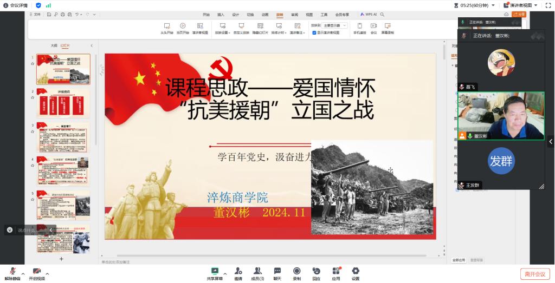Screen dimensions: 555x283
Task: Click 手机遥控 phone remote
Action: pos(360,28)
